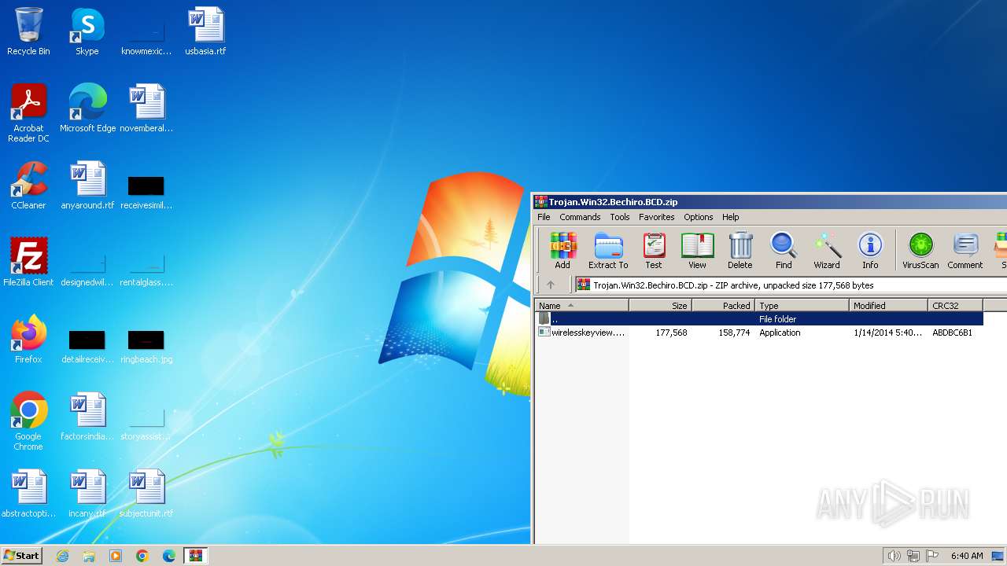The width and height of the screenshot is (1007, 566).
Task: Show archive Info
Action: click(870, 251)
